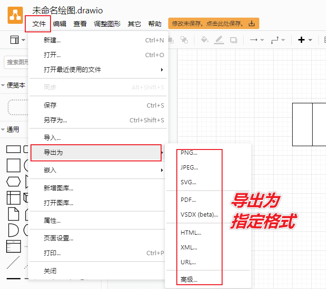Click the dashed scratchpad drop area
The width and height of the screenshot is (326, 289).
point(18,107)
